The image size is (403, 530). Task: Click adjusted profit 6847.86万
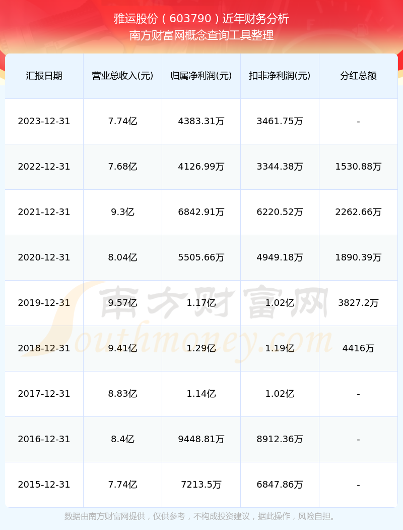(280, 485)
